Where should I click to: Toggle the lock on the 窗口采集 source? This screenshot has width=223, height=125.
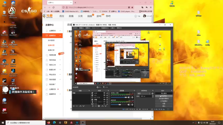point(107,97)
